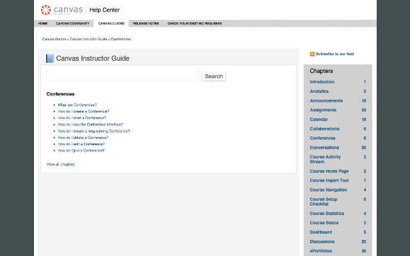This screenshot has width=410, height=256.
Task: Open the Calendar chapter
Action: tap(319, 120)
